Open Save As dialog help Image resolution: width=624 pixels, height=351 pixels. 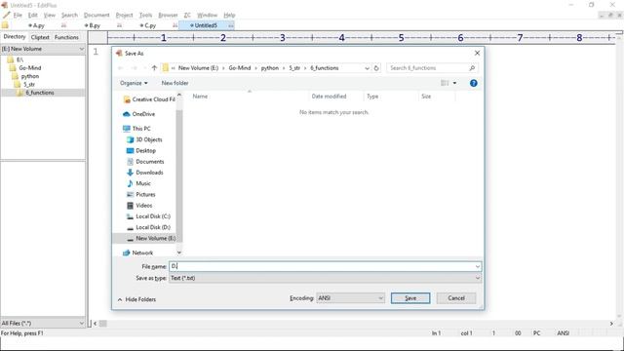[x=474, y=83]
